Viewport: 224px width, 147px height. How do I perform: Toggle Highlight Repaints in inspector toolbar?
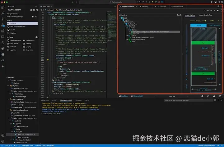point(214,11)
